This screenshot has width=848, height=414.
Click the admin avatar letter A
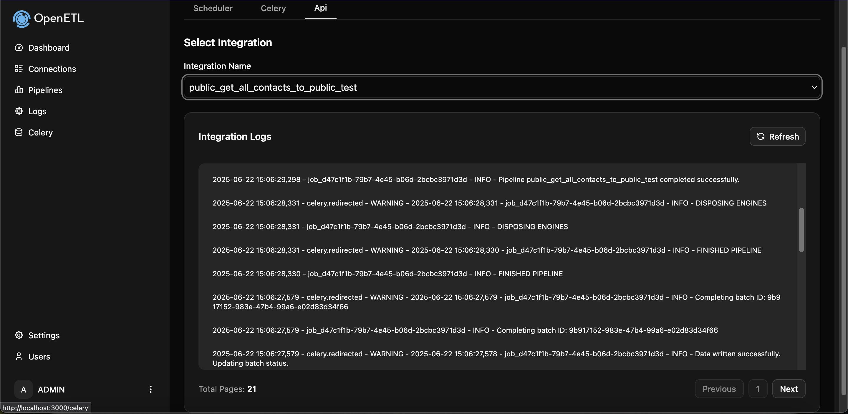[23, 389]
